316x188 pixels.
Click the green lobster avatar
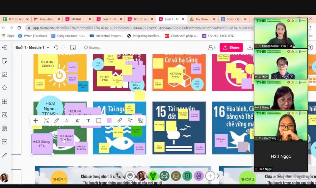coord(153,176)
